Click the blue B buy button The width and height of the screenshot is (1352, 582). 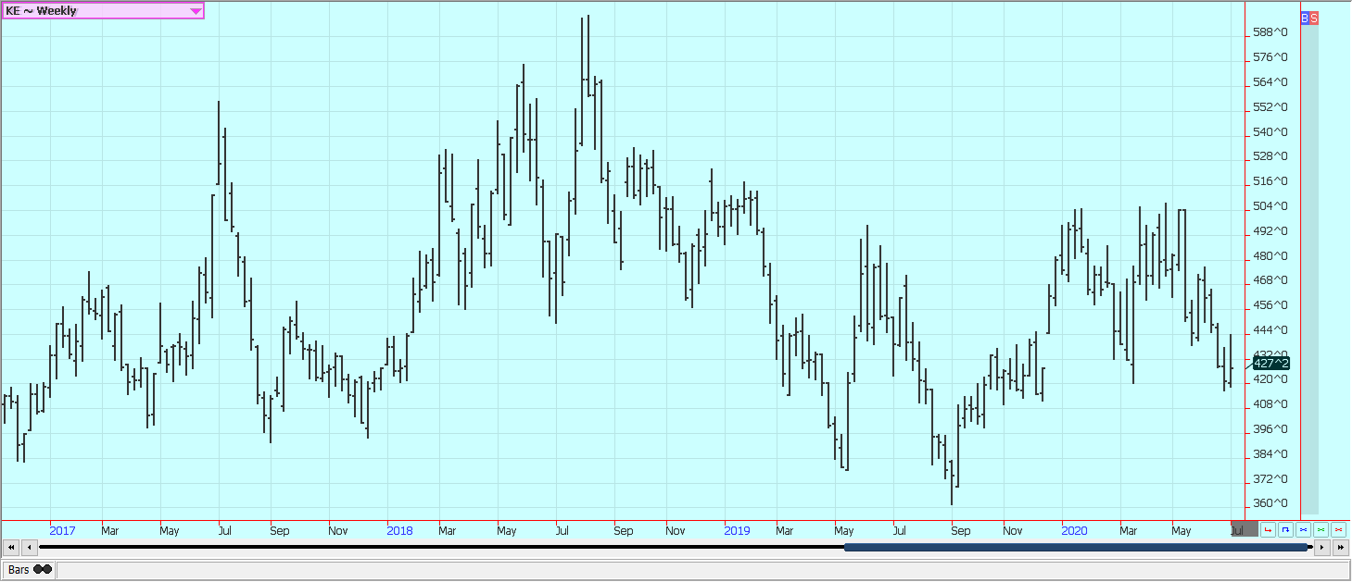(x=1305, y=19)
